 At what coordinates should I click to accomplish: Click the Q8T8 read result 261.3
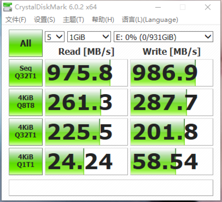(87, 102)
